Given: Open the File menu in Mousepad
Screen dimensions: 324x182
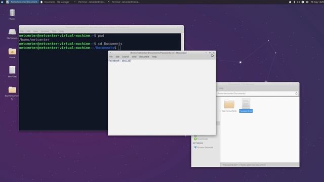Looking at the screenshot, I should [x=111, y=57].
